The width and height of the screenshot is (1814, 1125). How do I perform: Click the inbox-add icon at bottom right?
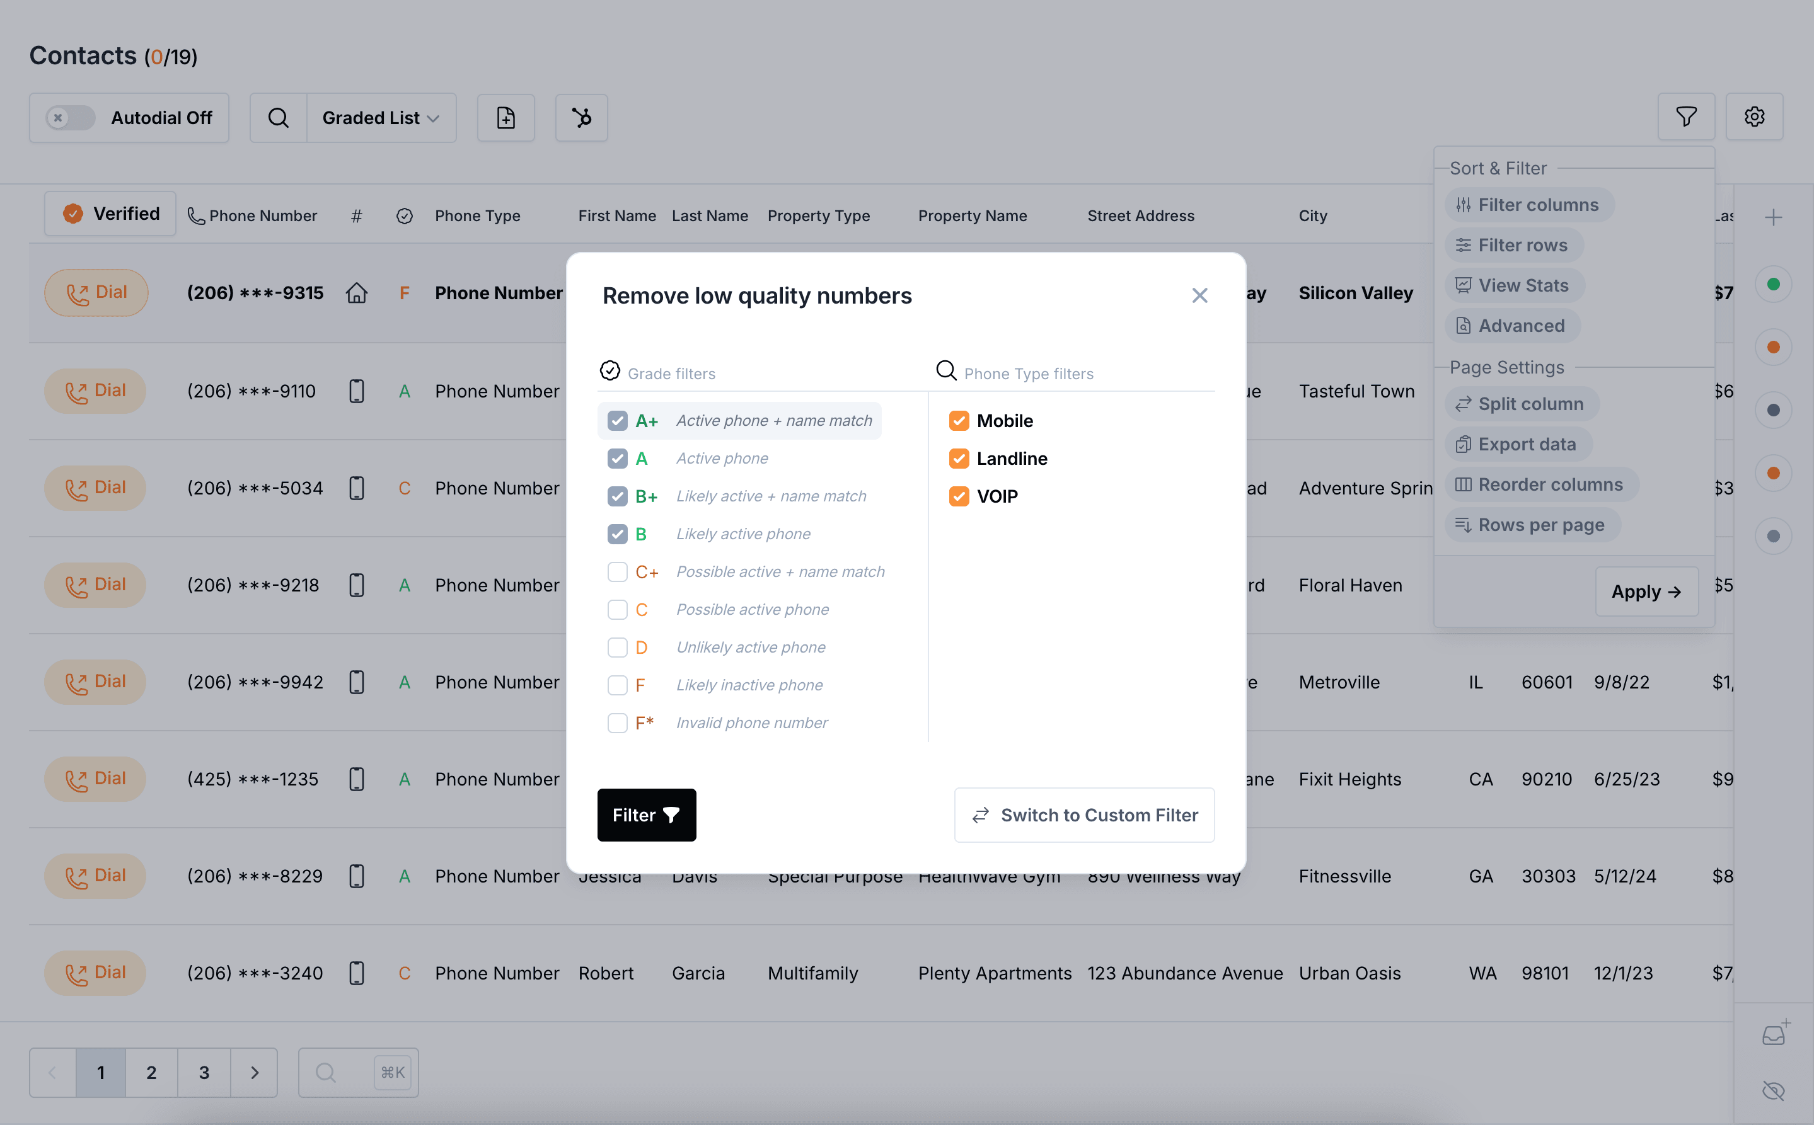pyautogui.click(x=1774, y=1033)
